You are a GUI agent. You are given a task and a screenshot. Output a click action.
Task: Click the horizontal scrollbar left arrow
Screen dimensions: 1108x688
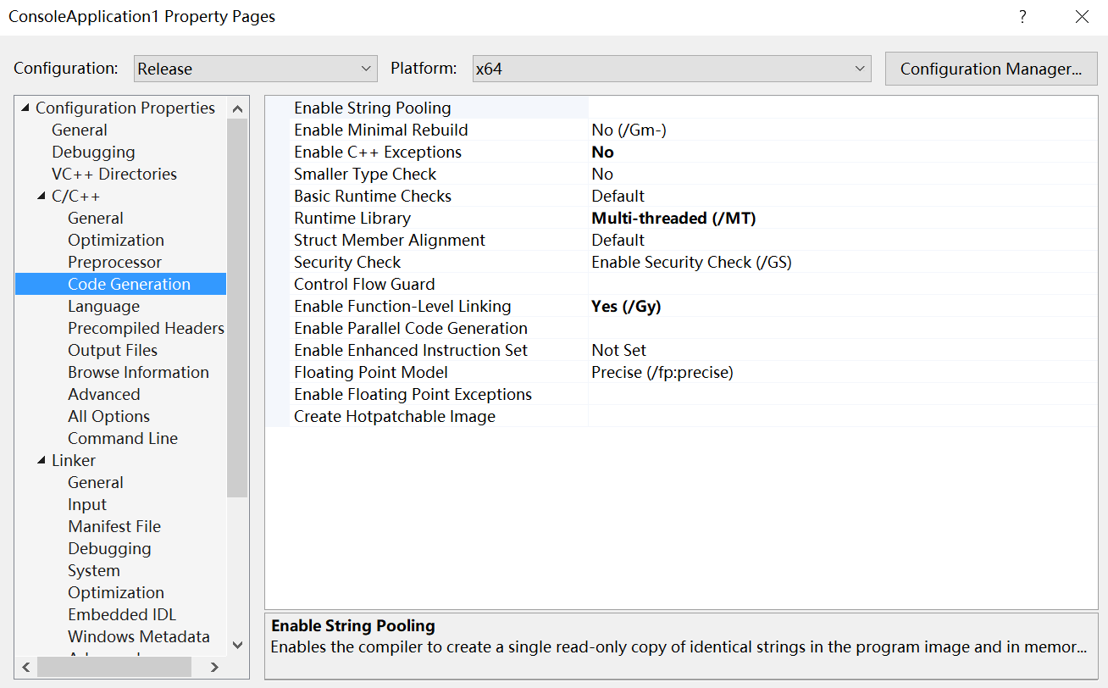[x=25, y=667]
